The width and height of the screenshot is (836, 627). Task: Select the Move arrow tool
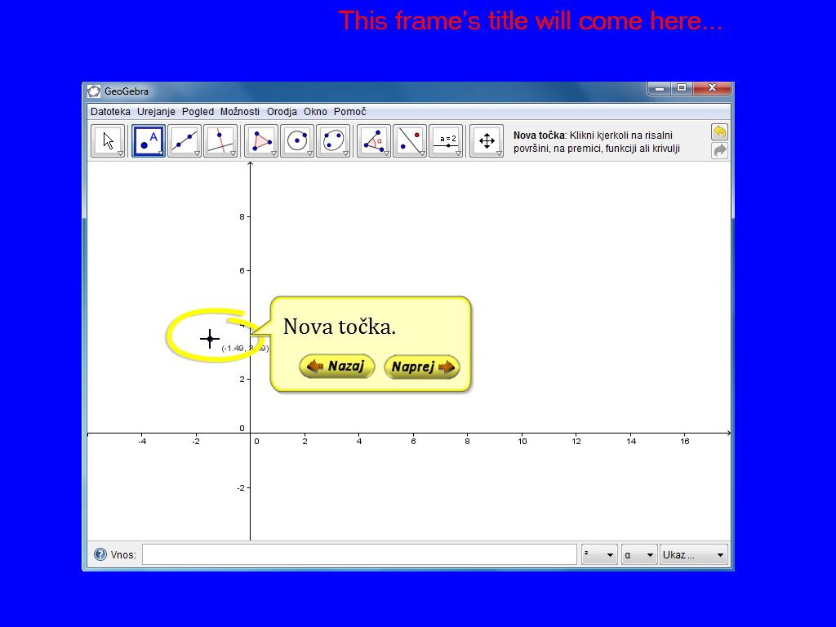point(108,140)
